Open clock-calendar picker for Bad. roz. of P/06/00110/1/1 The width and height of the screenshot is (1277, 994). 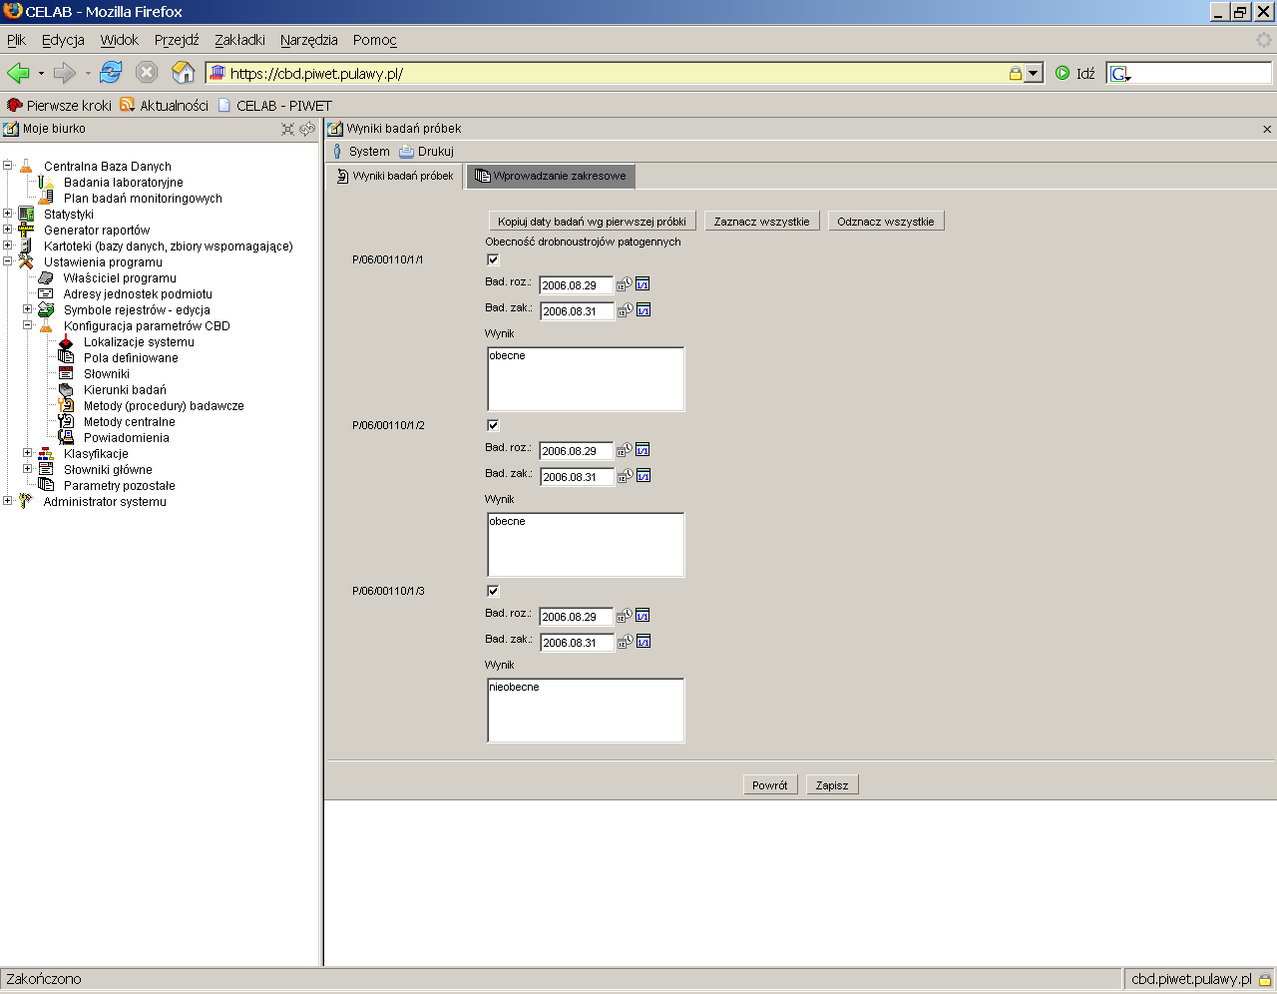(x=625, y=284)
